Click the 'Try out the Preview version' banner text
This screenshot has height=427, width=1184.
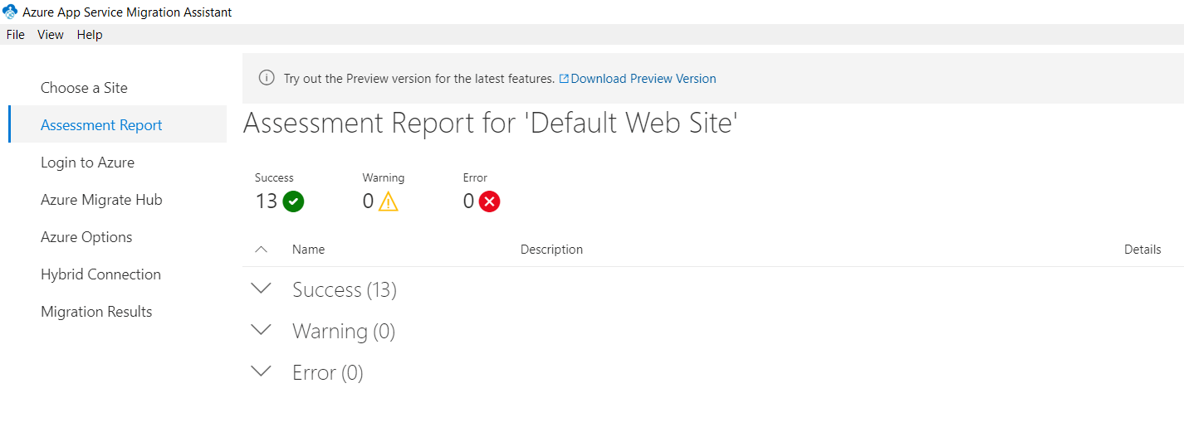point(418,79)
